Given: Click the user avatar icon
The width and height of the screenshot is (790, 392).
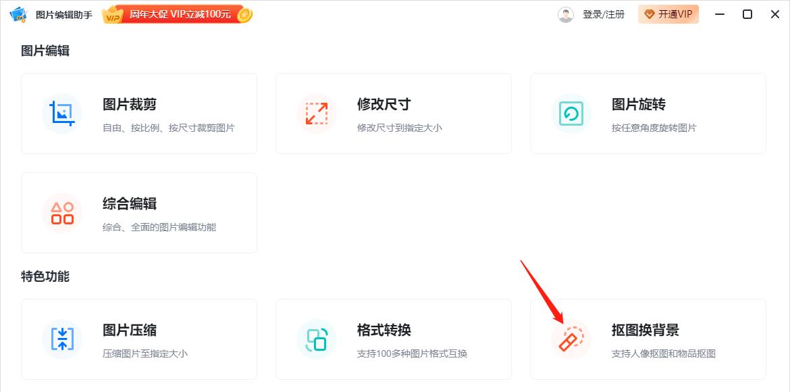Looking at the screenshot, I should pyautogui.click(x=566, y=15).
